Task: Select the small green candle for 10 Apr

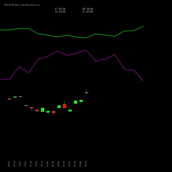Action: point(15,97)
